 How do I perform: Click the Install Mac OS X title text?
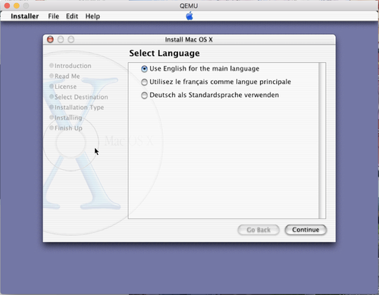(189, 39)
